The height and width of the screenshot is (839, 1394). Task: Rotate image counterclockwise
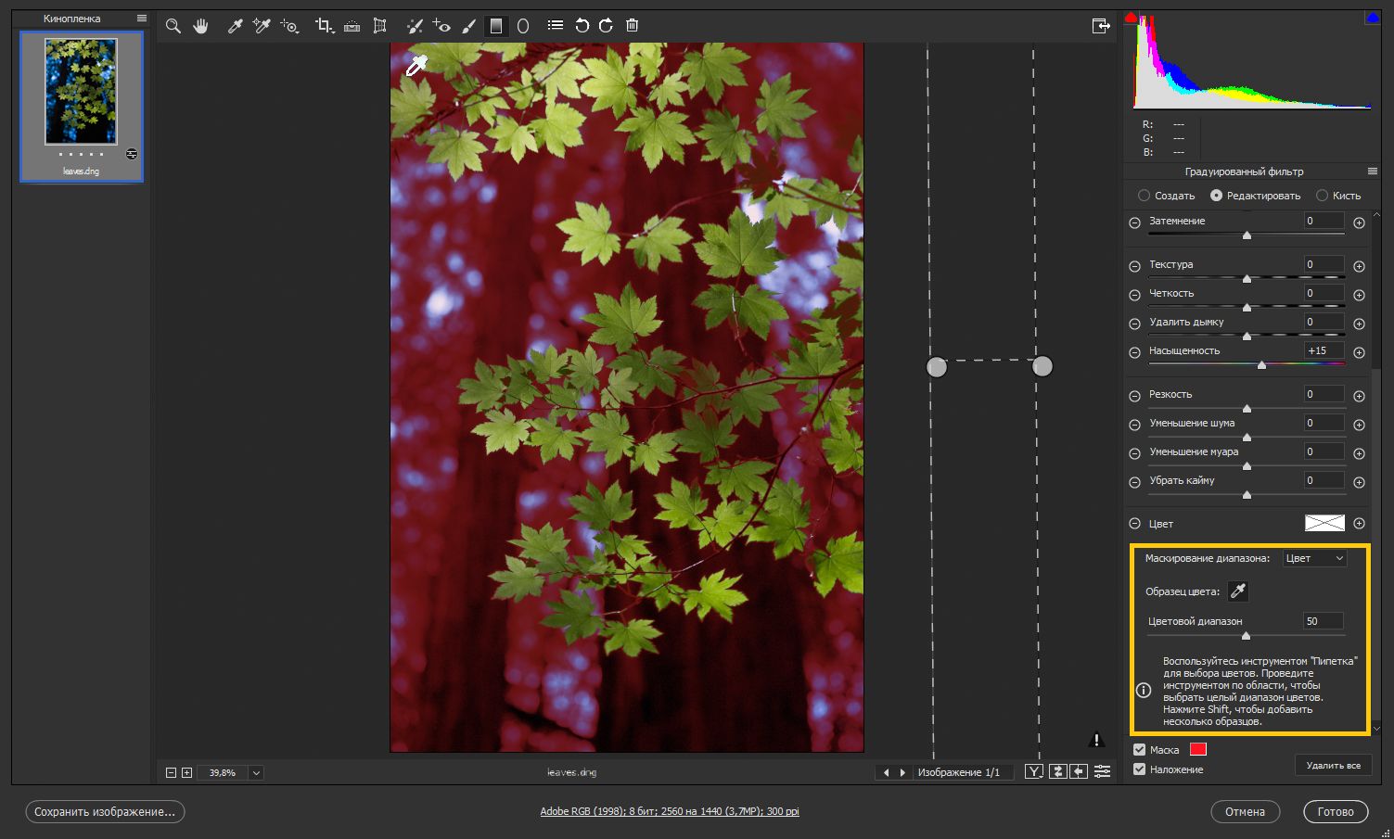coord(582,26)
